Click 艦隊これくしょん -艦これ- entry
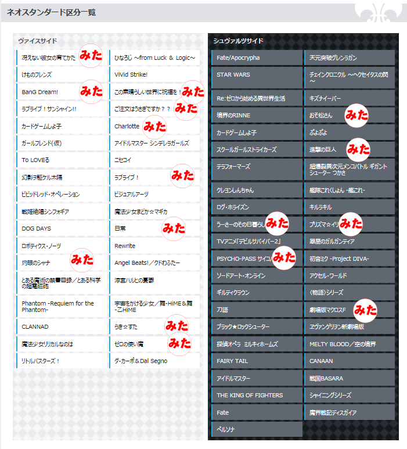 click(350, 190)
